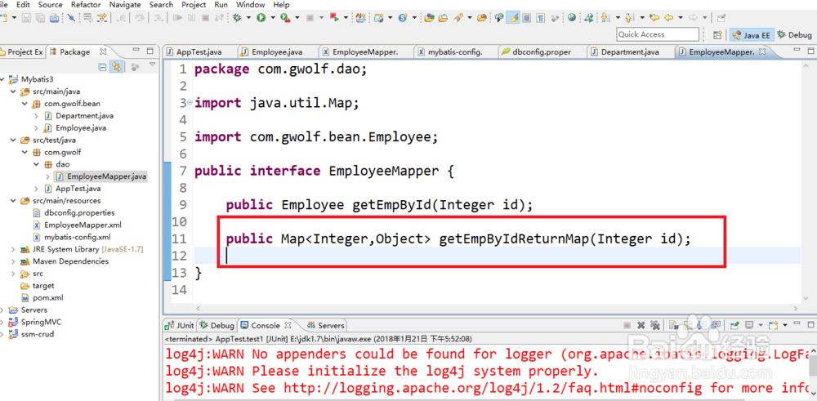Click the console vertical scrollbar
Viewport: 817px width, 401px height.
812,364
